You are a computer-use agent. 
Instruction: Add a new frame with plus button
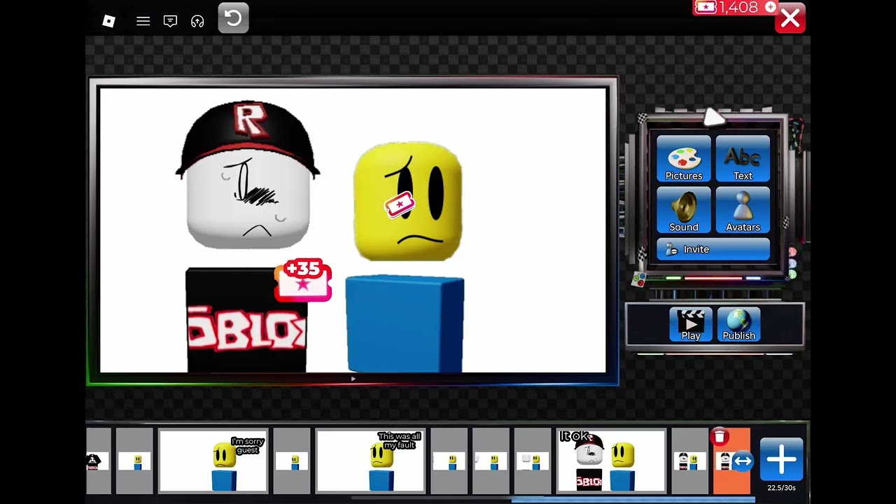click(781, 460)
